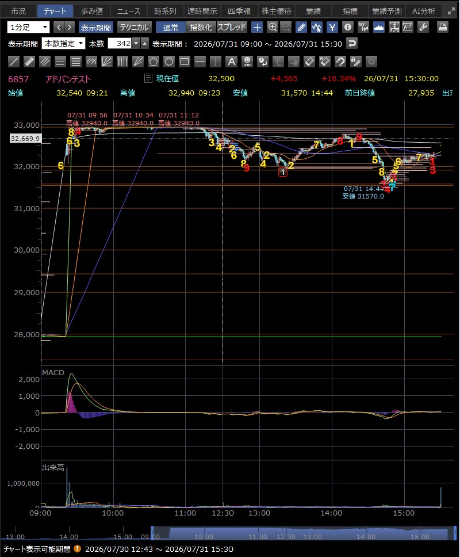
Task: Open the 本数 count dropdown arrow
Action: point(136,43)
